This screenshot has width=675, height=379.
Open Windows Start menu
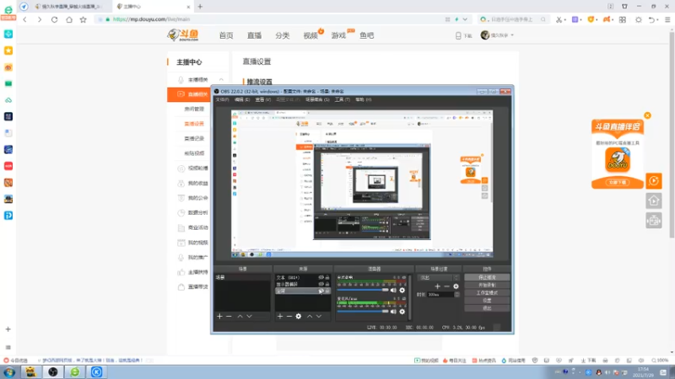click(9, 372)
